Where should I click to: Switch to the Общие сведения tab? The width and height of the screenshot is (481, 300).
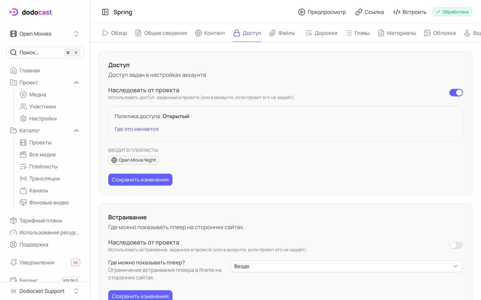click(x=161, y=33)
